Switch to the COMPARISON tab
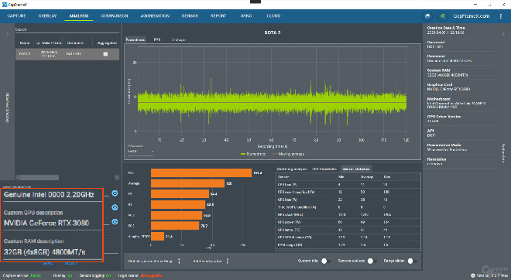This screenshot has width=511, height=280. click(x=115, y=16)
